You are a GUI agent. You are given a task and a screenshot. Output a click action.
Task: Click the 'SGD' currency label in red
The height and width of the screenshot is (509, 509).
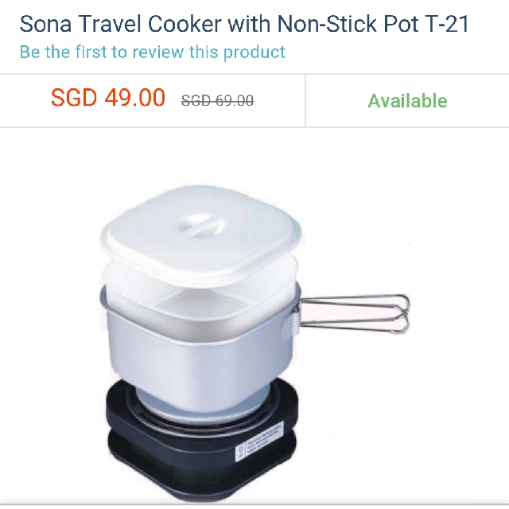[74, 97]
